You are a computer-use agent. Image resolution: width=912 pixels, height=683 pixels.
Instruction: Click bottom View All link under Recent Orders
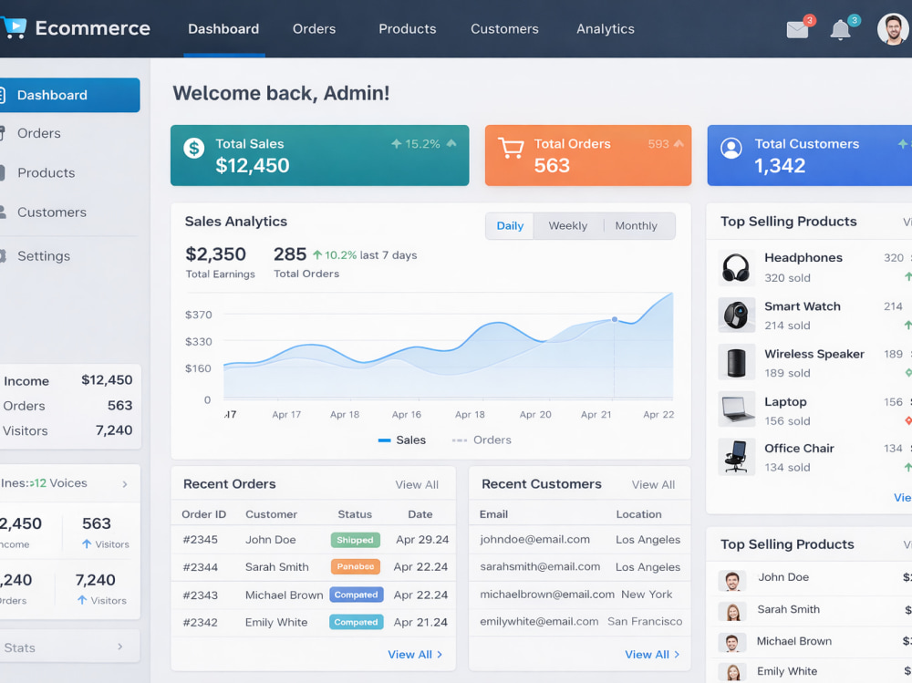click(415, 655)
